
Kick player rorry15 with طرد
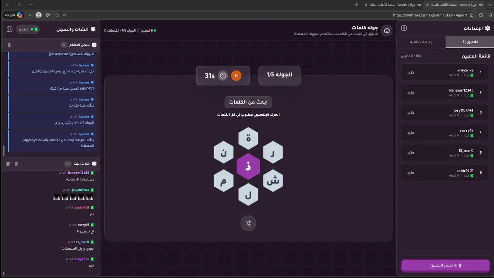411,132
